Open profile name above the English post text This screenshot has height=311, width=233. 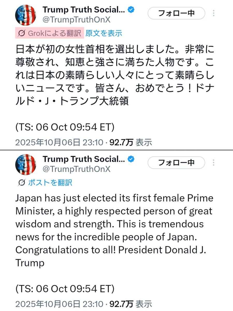[x=83, y=159]
